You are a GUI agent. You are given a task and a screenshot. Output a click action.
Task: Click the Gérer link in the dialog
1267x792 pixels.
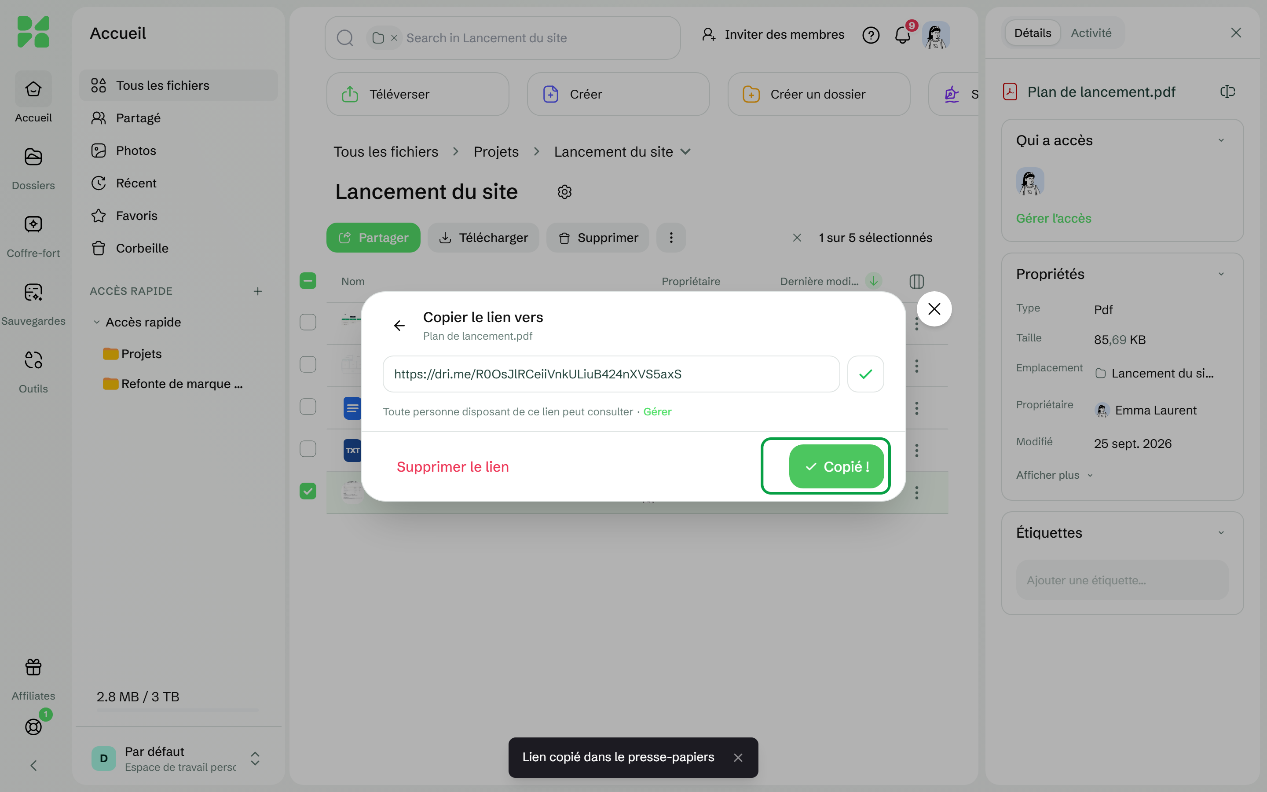657,412
